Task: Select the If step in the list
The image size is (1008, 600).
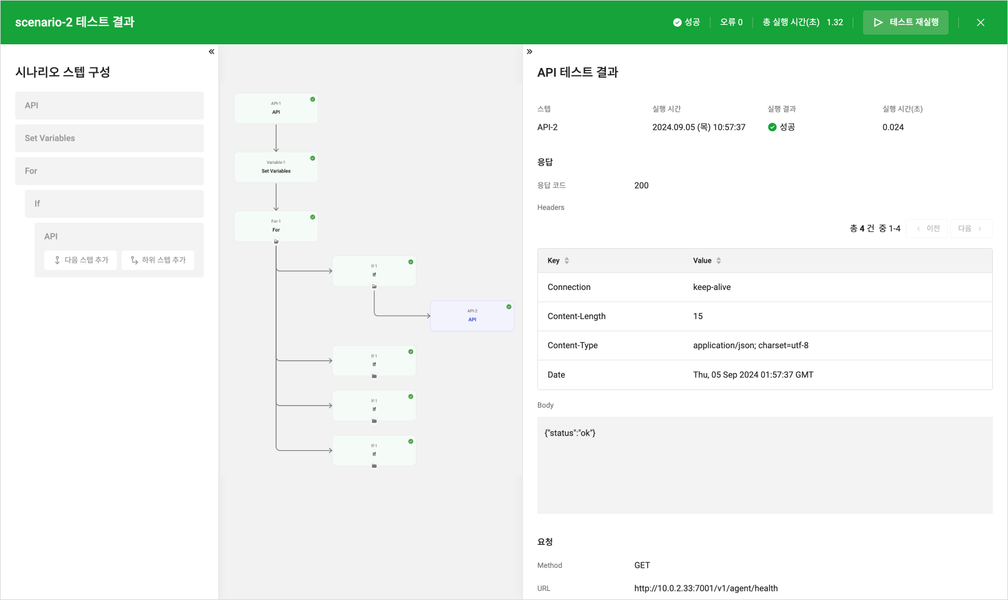Action: click(x=114, y=204)
